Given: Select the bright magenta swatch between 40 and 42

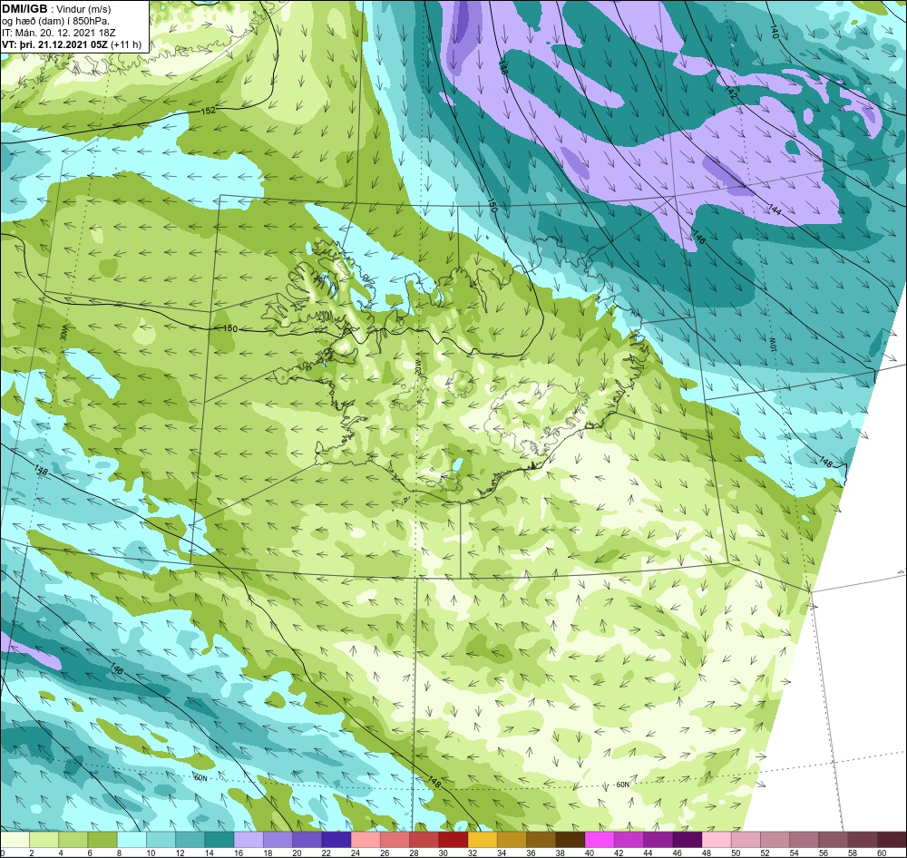Looking at the screenshot, I should click(x=600, y=840).
